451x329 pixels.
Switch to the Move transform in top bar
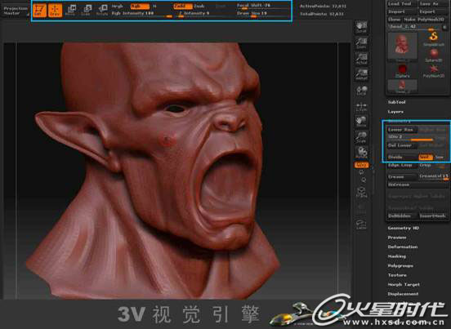click(x=70, y=10)
